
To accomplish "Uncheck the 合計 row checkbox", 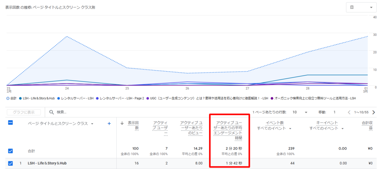I will click(10, 151).
